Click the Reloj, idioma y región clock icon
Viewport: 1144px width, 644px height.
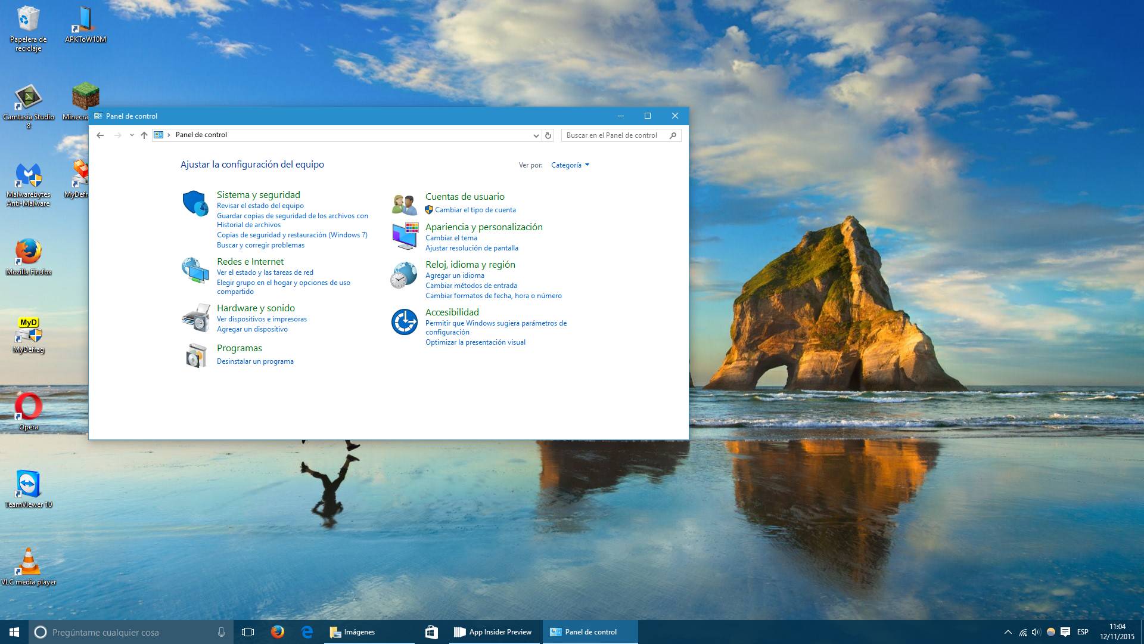404,274
